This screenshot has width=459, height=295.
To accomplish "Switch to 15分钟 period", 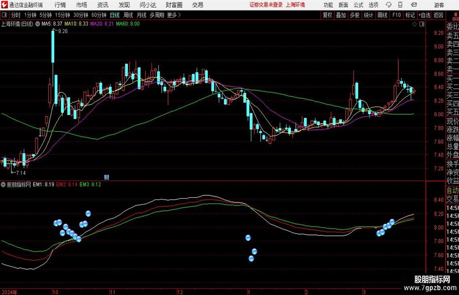I will (x=63, y=15).
